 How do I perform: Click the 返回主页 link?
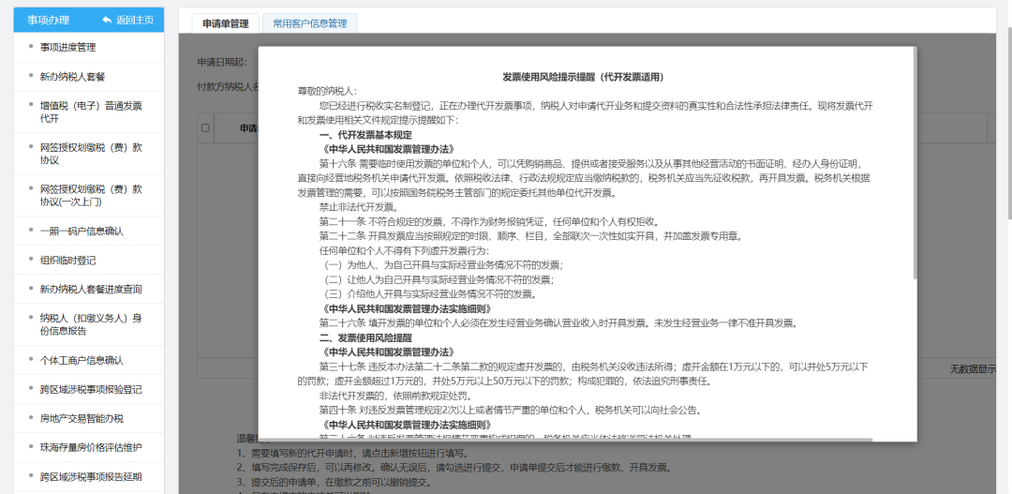coord(135,20)
